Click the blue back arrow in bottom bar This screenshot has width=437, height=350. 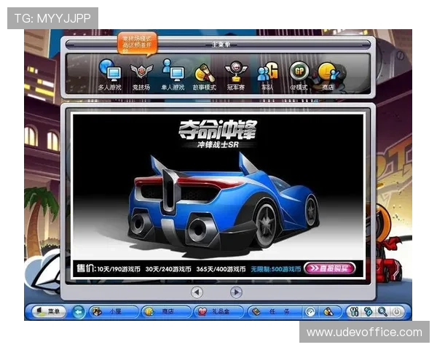pos(79,311)
